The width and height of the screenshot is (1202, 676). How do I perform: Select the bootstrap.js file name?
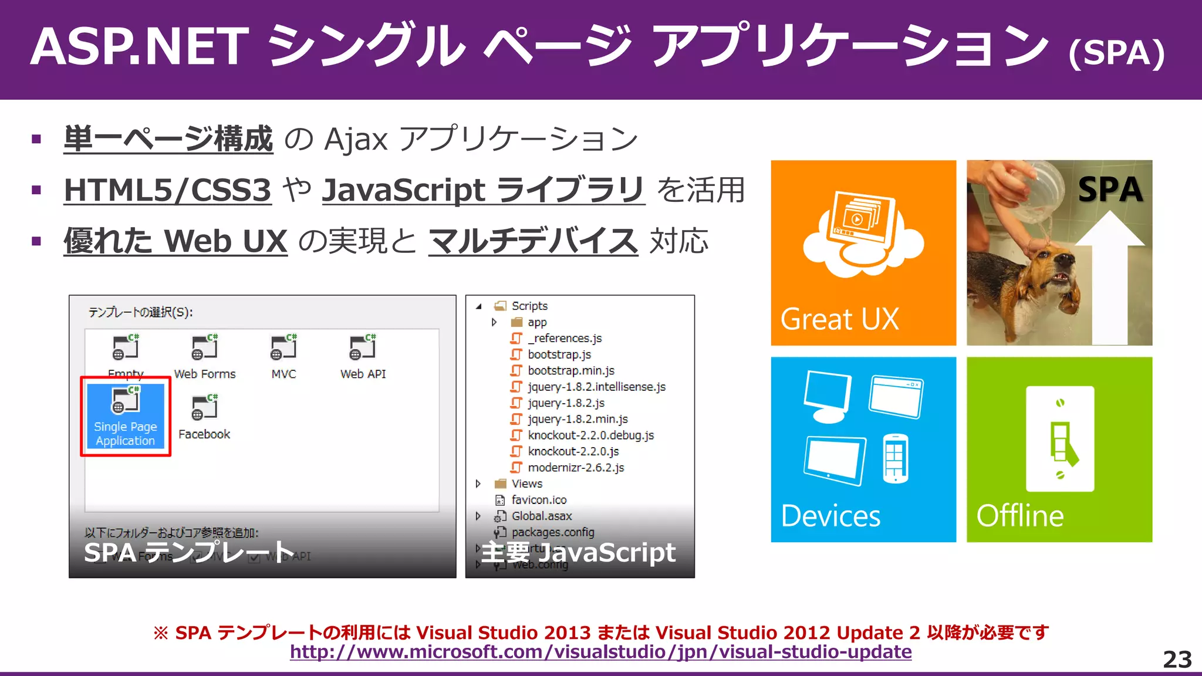point(559,354)
